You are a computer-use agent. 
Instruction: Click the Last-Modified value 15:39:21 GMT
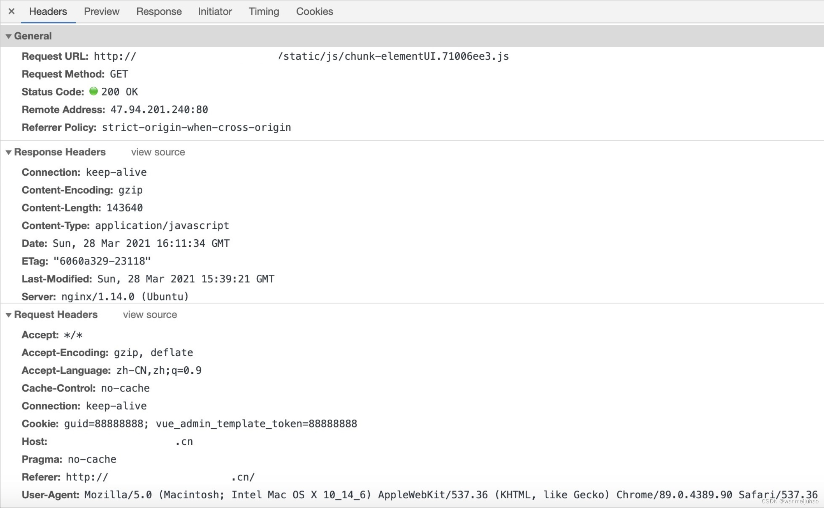(238, 279)
